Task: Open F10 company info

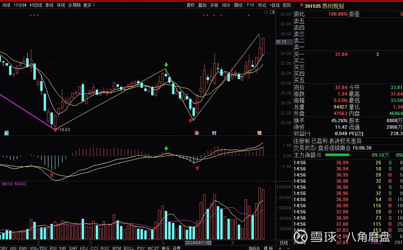Action: [x=250, y=5]
